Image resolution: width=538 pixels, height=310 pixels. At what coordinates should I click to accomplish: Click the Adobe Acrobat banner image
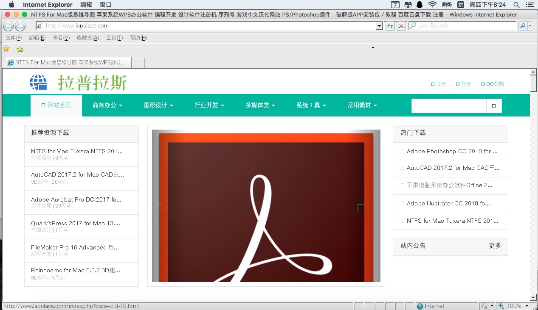pyautogui.click(x=266, y=206)
